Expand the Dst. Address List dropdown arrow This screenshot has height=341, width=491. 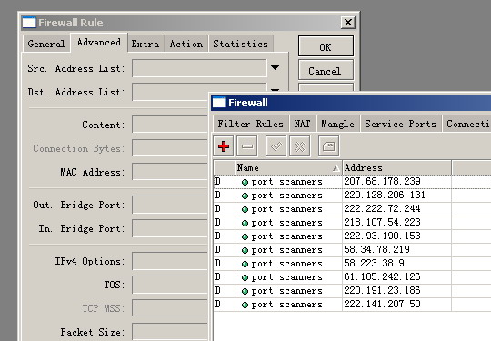click(275, 90)
